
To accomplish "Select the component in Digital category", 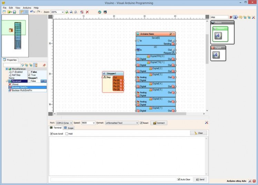I will pyautogui.click(x=216, y=55).
